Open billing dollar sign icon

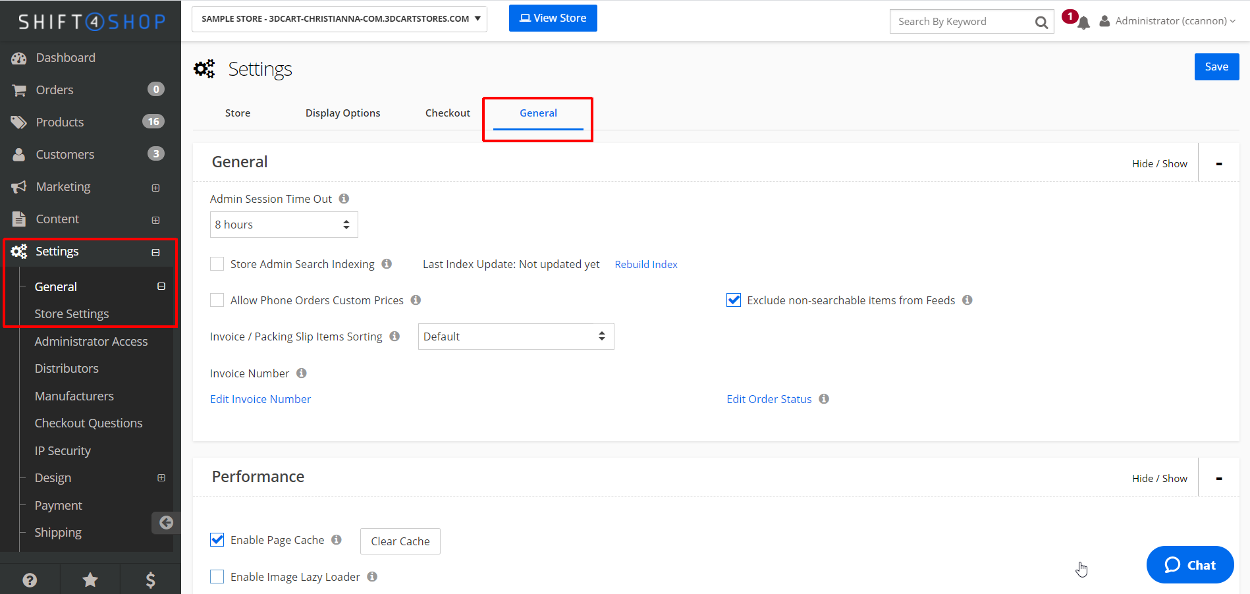click(x=150, y=580)
